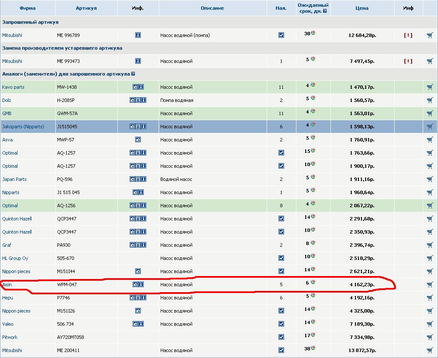Open info icon for Mitsubishi ME 996789
The image size is (438, 358).
(138, 35)
